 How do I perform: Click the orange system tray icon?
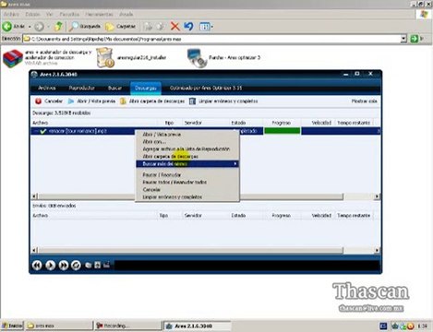411,326
